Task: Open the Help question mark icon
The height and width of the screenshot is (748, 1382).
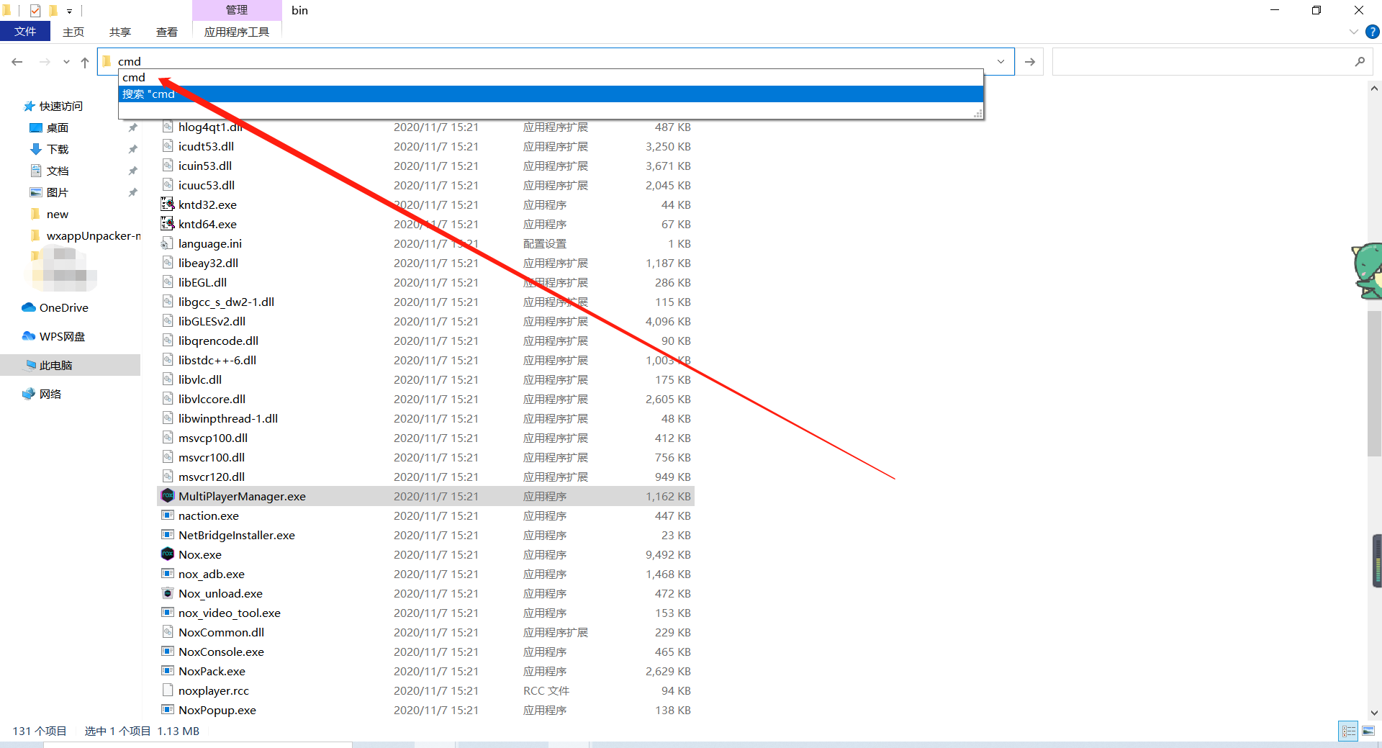Action: (1373, 32)
